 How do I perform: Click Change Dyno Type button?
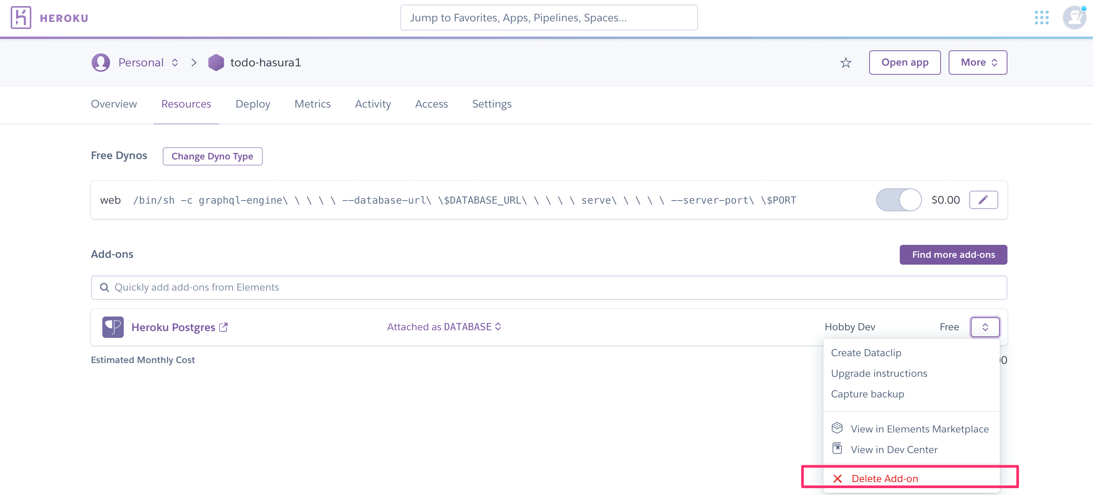tap(212, 156)
